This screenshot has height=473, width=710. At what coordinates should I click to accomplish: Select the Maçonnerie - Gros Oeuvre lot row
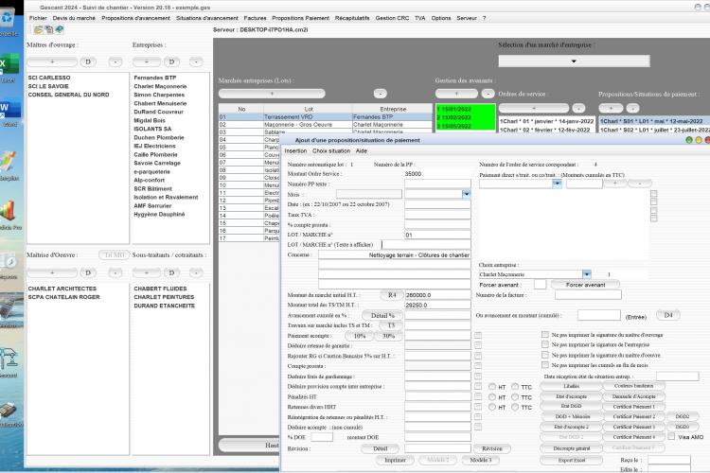tap(325, 125)
